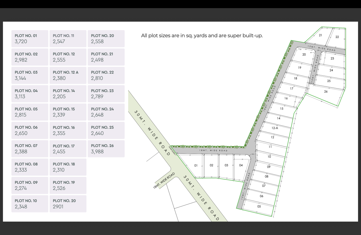Click the Plot No. 14 card
The height and width of the screenshot is (235, 361).
(68, 94)
